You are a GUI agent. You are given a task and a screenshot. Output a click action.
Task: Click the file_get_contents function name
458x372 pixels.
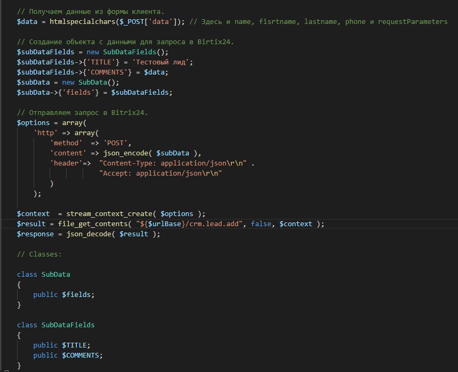(x=93, y=224)
